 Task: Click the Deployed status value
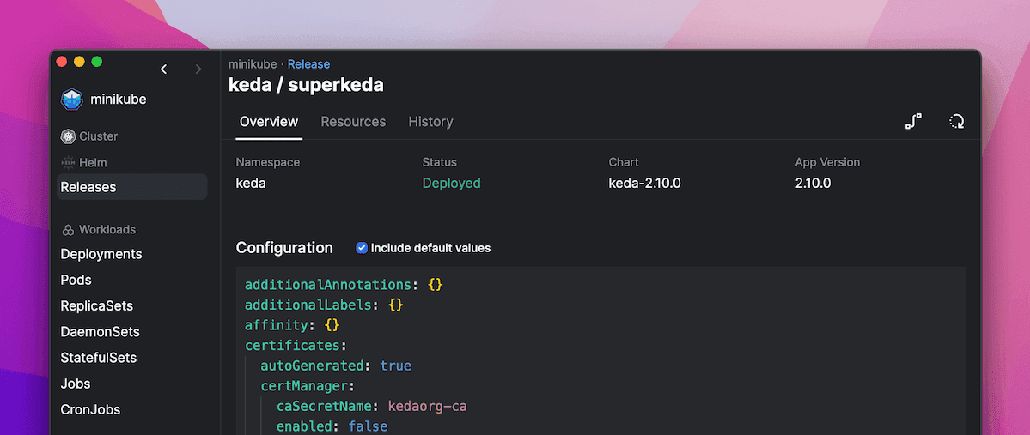tap(451, 183)
